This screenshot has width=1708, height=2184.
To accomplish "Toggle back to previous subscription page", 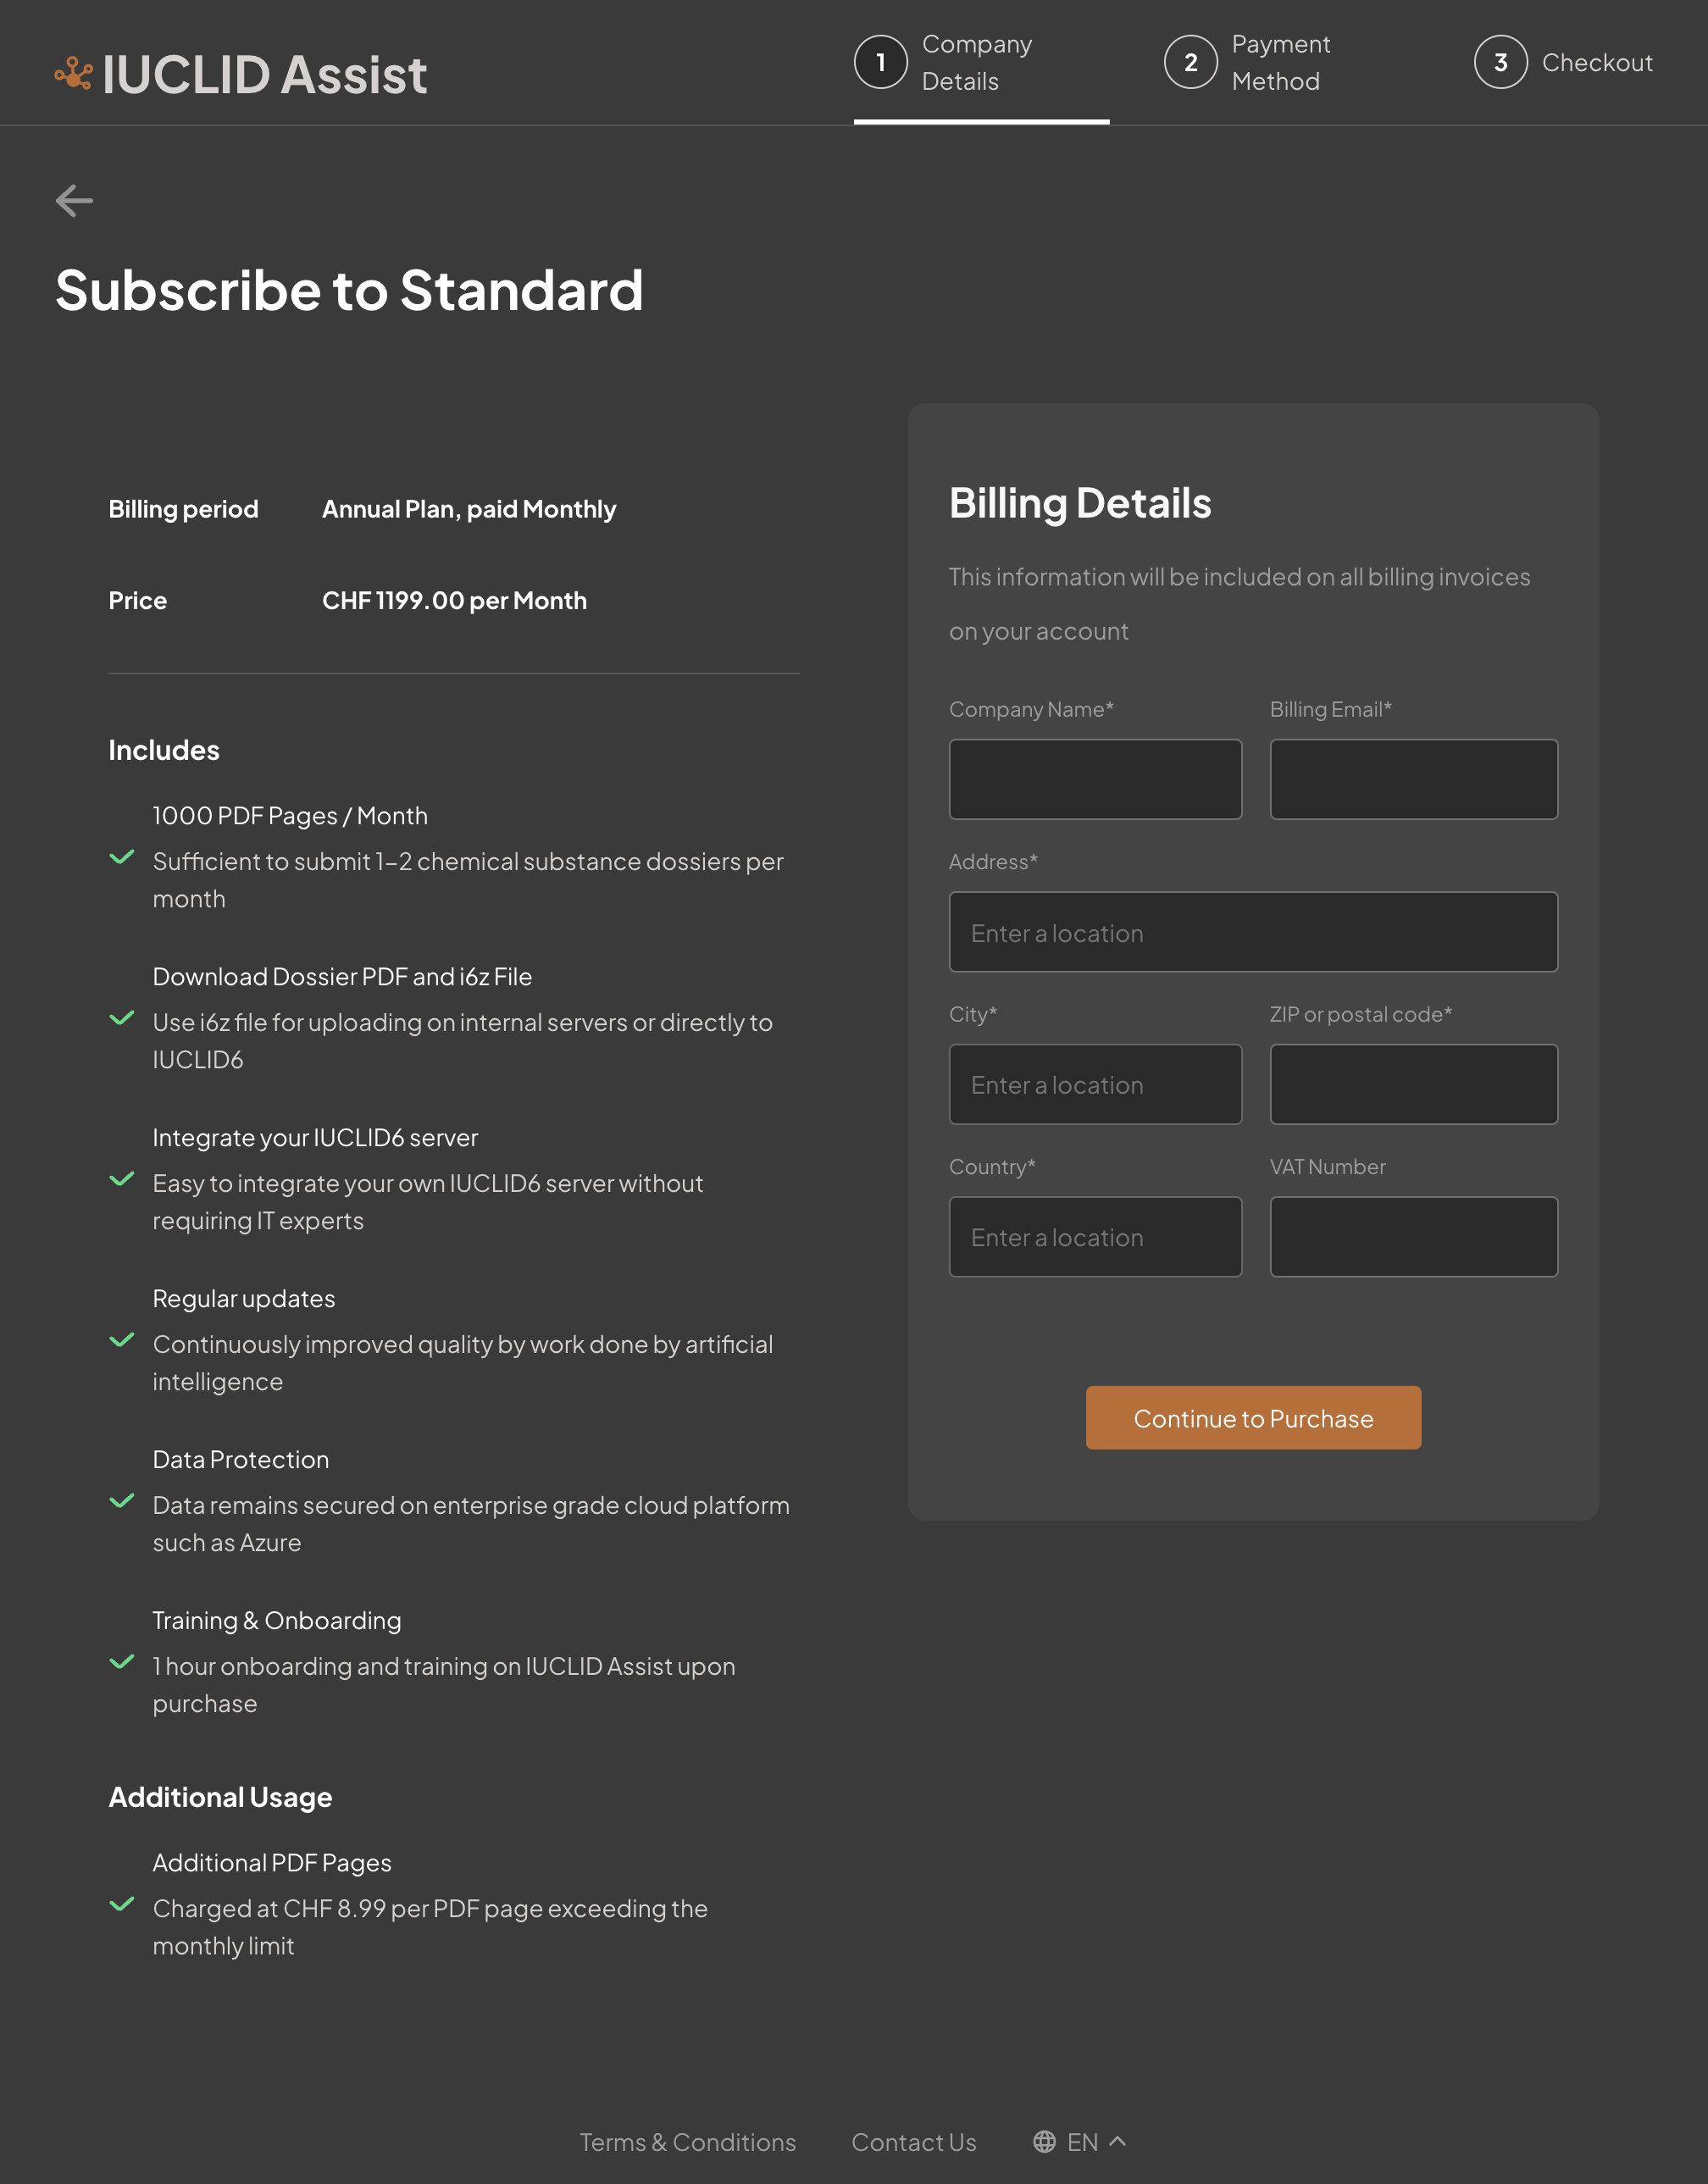I will pyautogui.click(x=75, y=198).
